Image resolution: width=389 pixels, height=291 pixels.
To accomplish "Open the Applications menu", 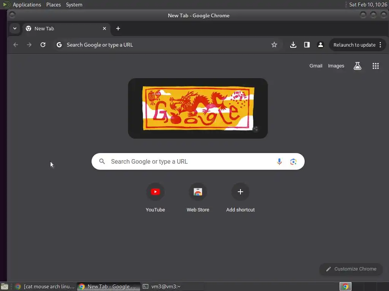I will (x=27, y=5).
